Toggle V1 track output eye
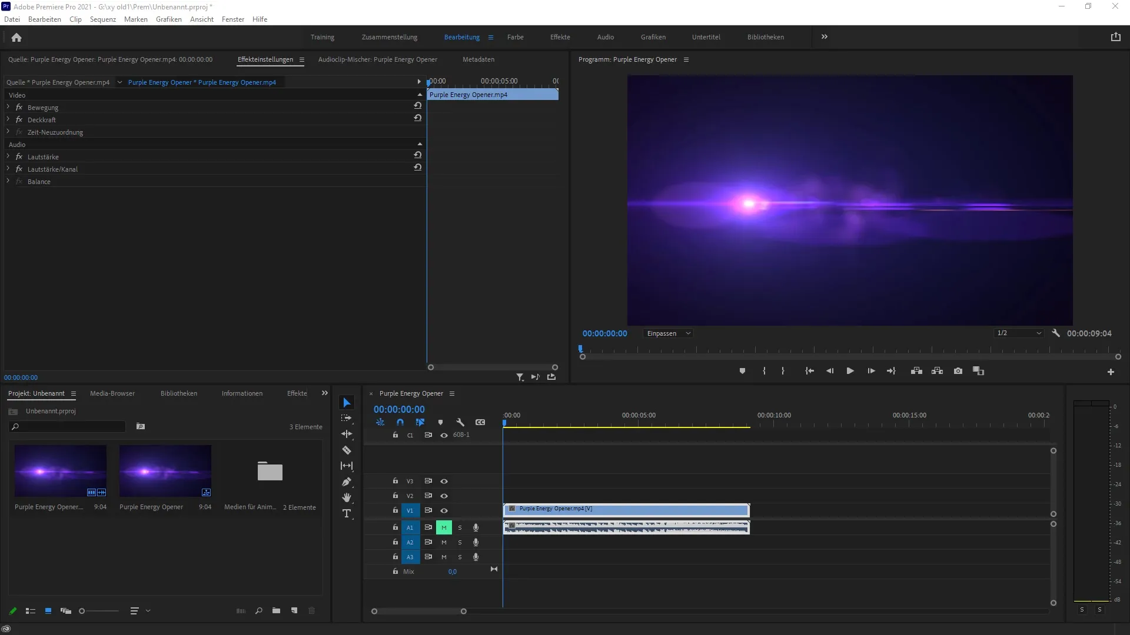 click(x=444, y=510)
